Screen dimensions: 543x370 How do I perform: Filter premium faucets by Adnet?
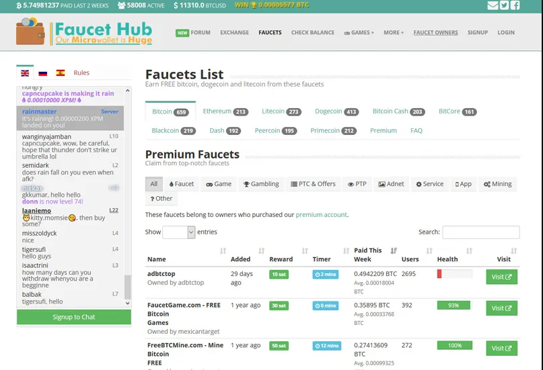pos(391,184)
